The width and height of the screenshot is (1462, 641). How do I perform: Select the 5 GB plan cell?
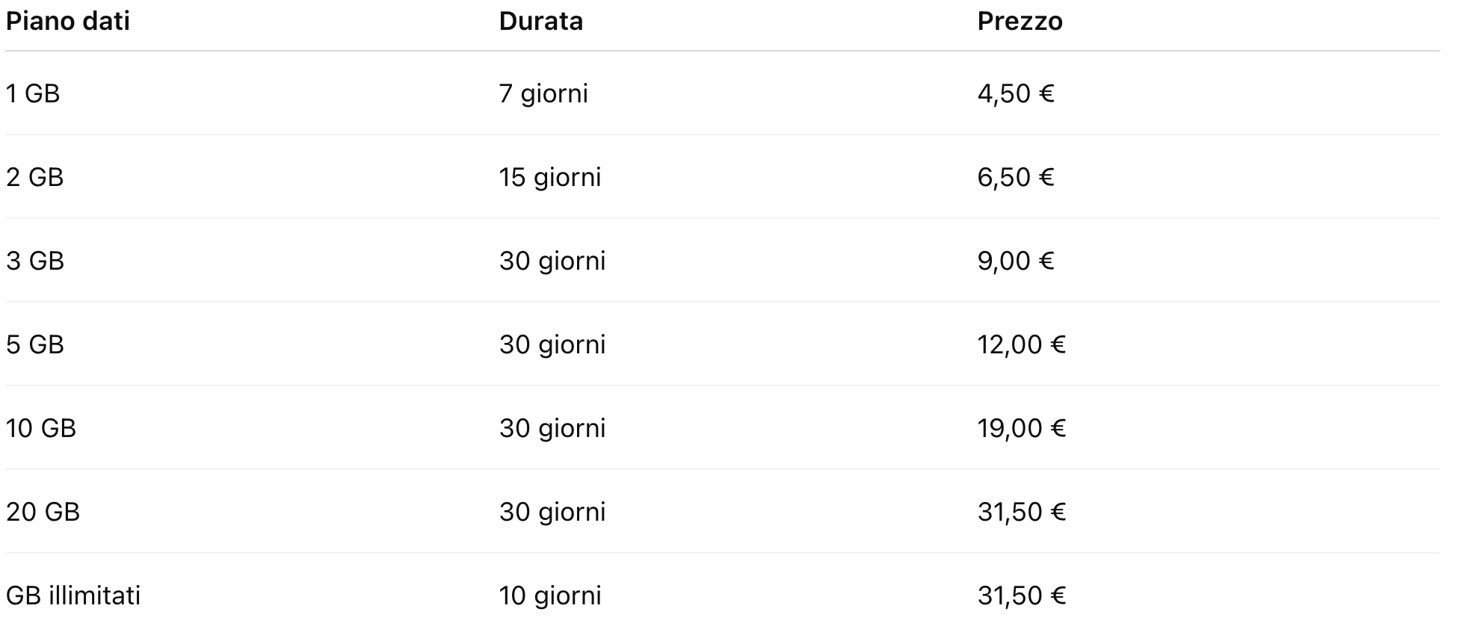[x=35, y=344]
